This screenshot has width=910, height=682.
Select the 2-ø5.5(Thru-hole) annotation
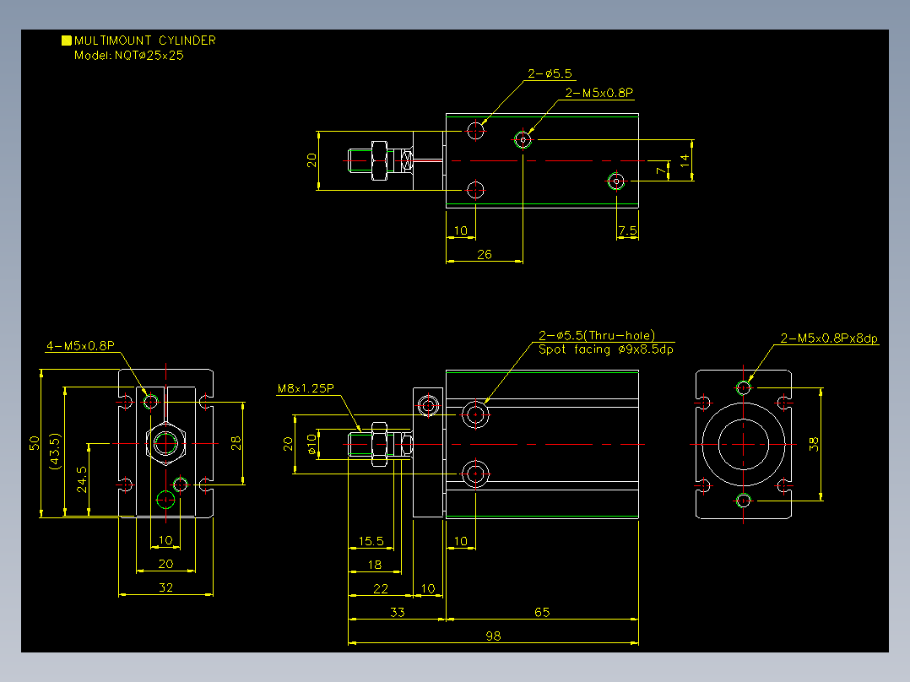pyautogui.click(x=597, y=335)
